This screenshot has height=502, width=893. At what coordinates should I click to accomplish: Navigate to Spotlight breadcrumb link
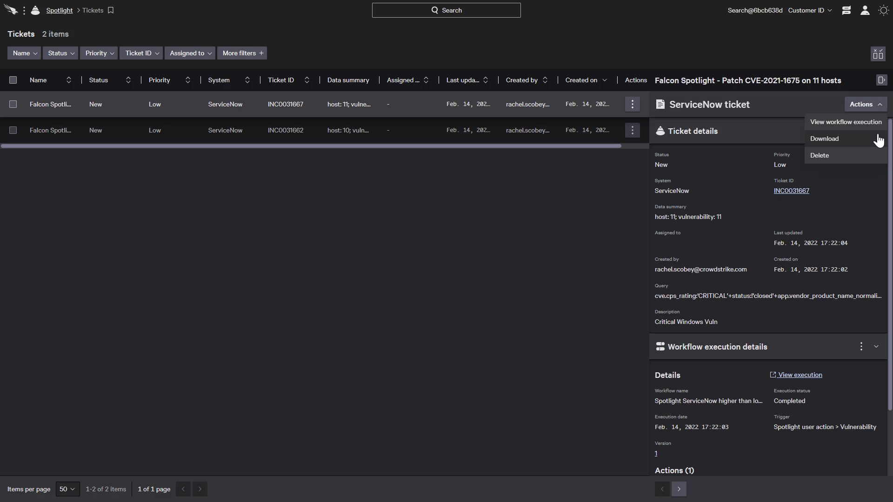click(x=60, y=10)
